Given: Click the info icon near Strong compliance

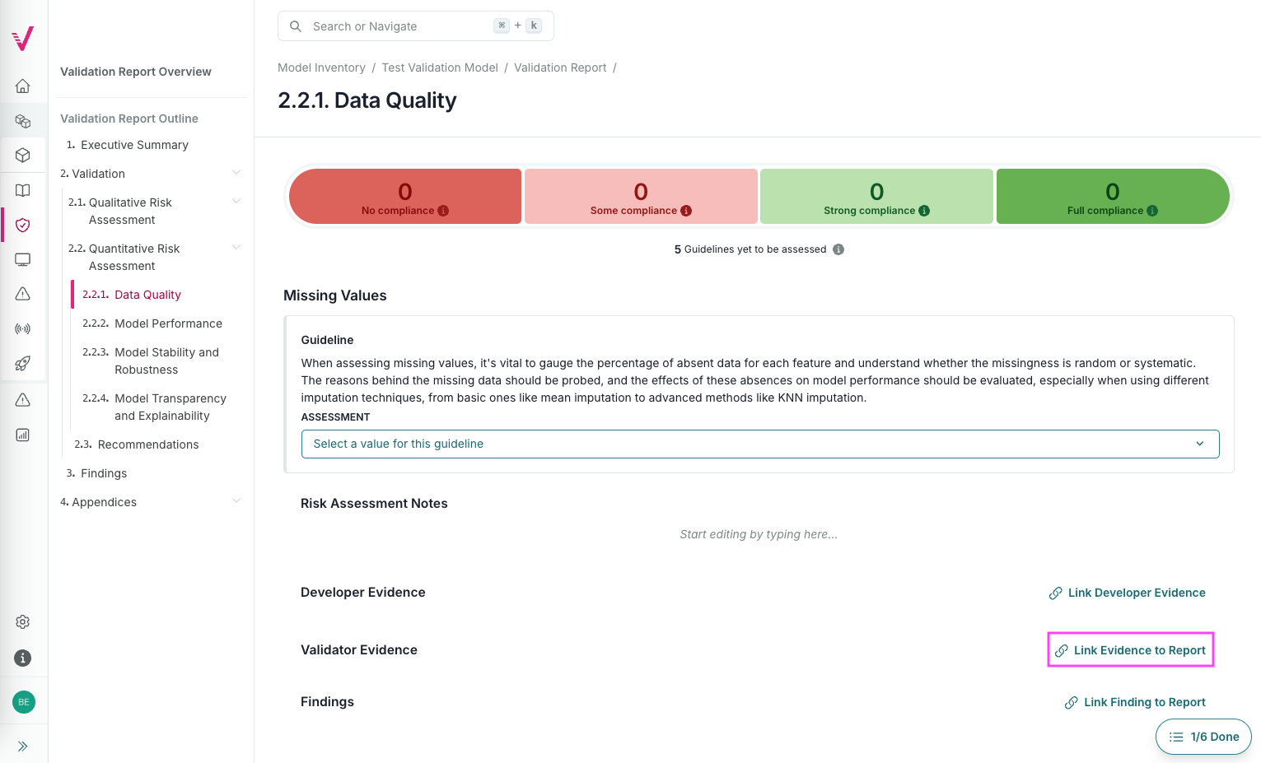Looking at the screenshot, I should click(923, 210).
